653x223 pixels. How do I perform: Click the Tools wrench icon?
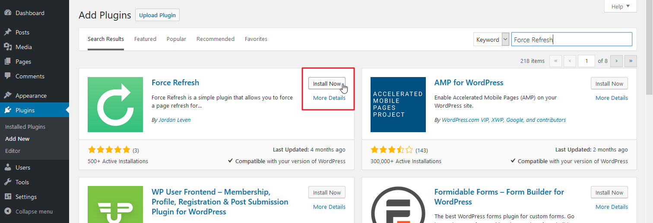8,182
